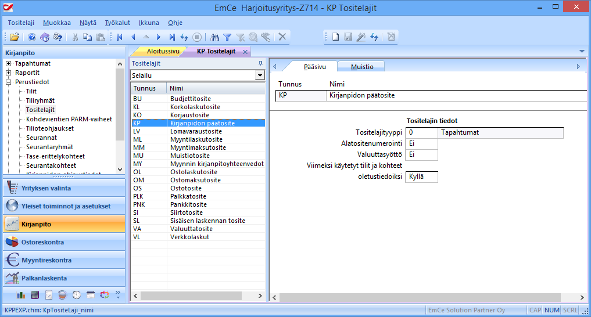The width and height of the screenshot is (591, 317).
Task: Open the Tositelaji menu
Action: [21, 23]
